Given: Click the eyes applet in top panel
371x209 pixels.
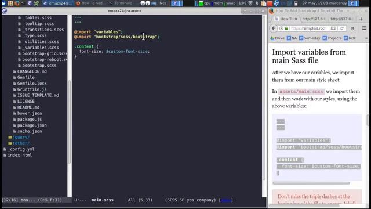Looking at the screenshot, I should pos(145,3).
